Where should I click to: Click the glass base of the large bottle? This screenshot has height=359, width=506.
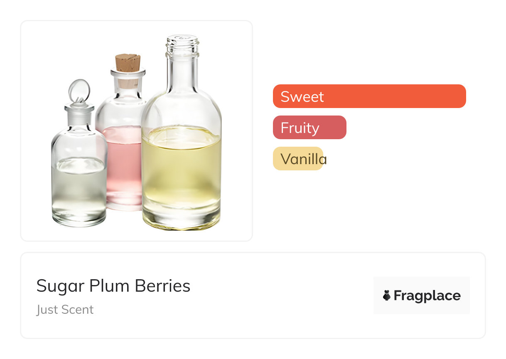(181, 220)
